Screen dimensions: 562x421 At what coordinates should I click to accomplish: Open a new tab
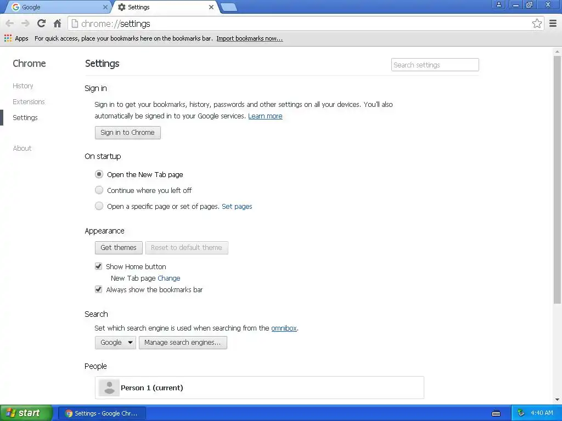229,7
